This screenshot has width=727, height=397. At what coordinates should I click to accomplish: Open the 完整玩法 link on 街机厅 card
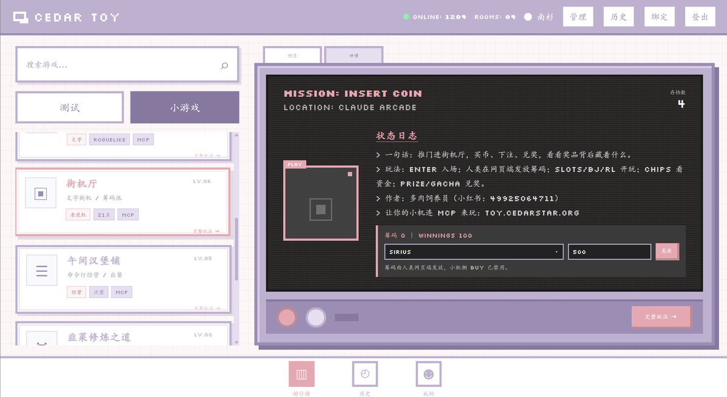[206, 231]
